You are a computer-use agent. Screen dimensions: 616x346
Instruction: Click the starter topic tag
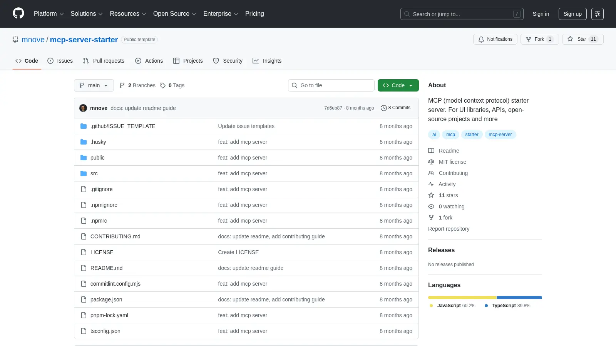(472, 135)
